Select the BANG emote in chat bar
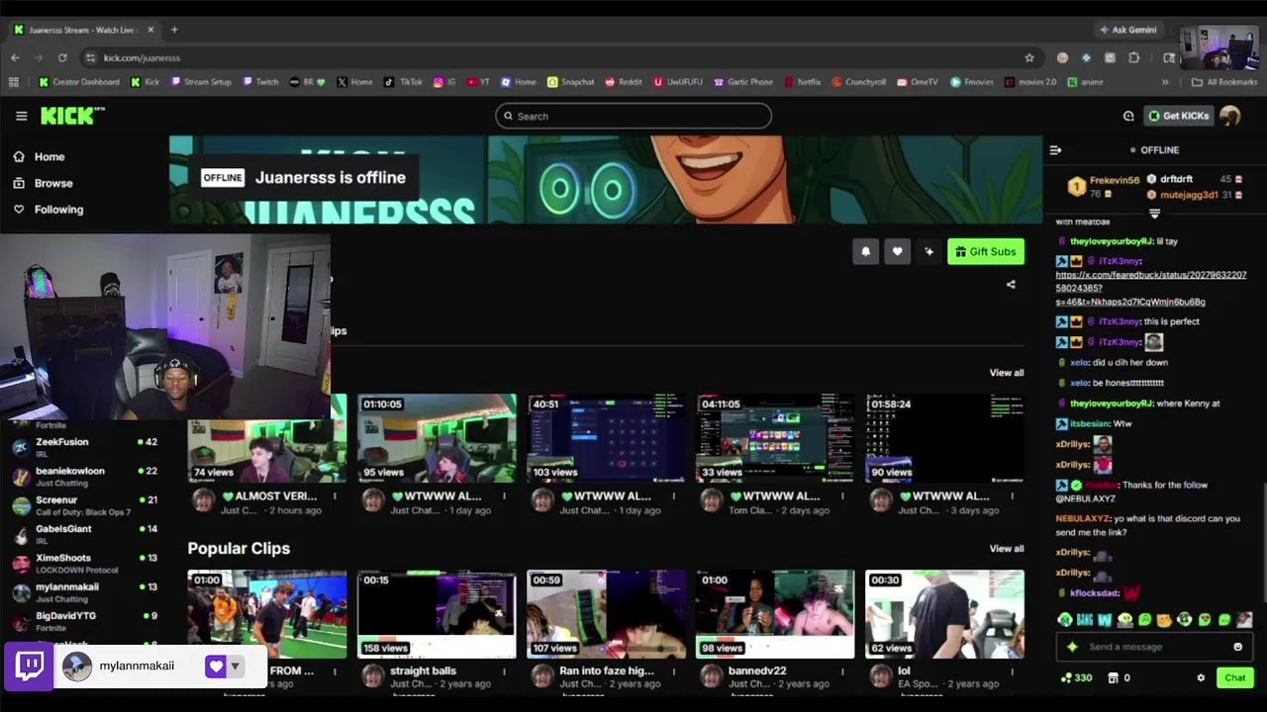Screen dimensions: 1267x712 [1085, 620]
